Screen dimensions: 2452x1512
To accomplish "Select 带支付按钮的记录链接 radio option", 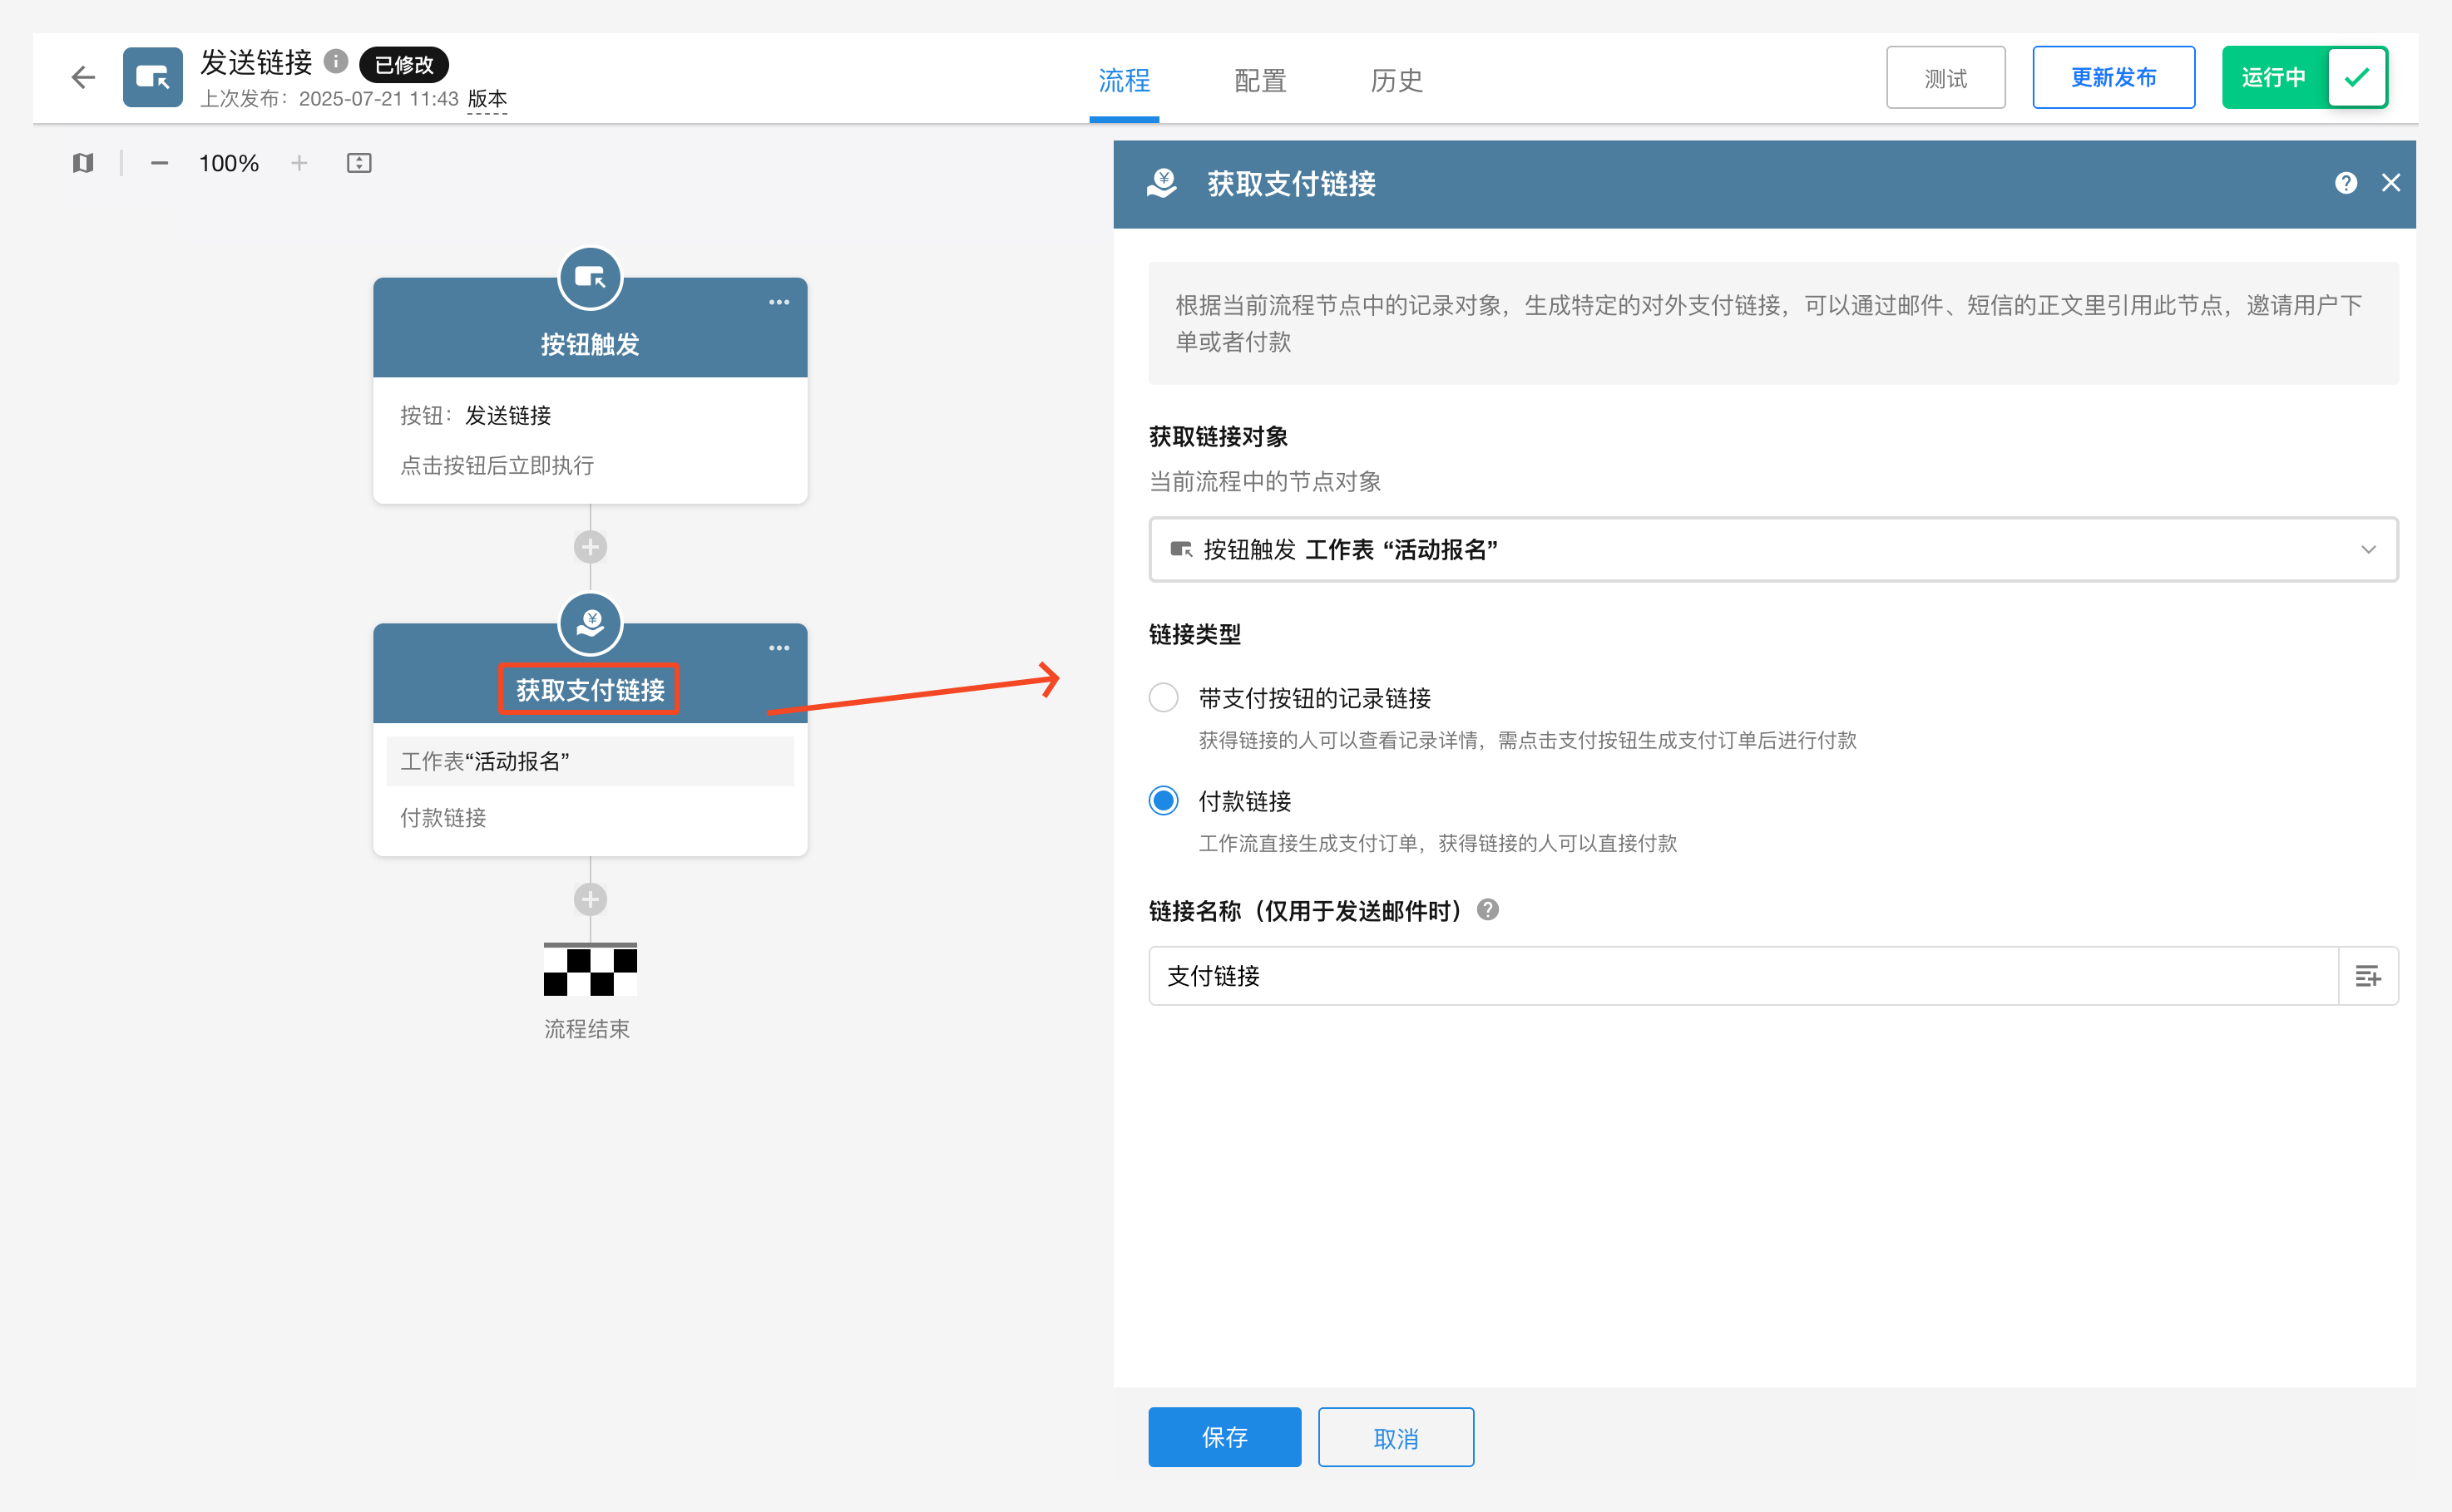I will (1164, 697).
